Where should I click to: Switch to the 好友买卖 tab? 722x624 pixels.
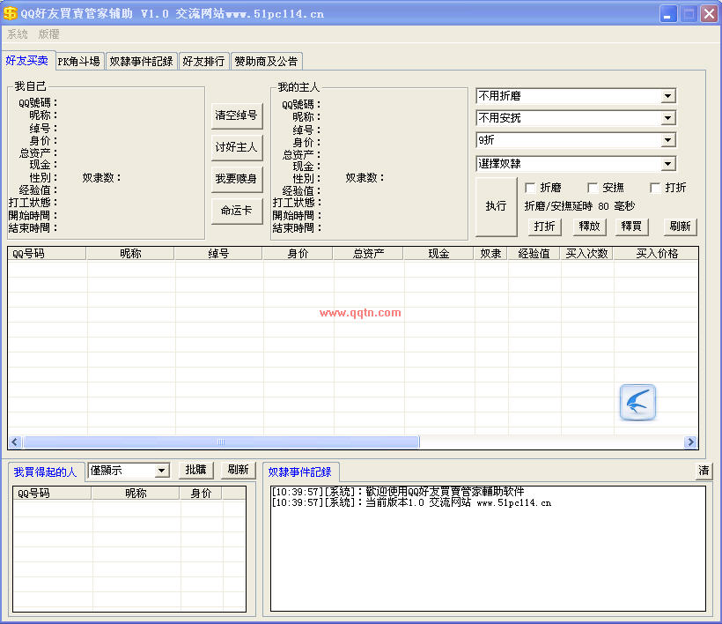[x=27, y=60]
